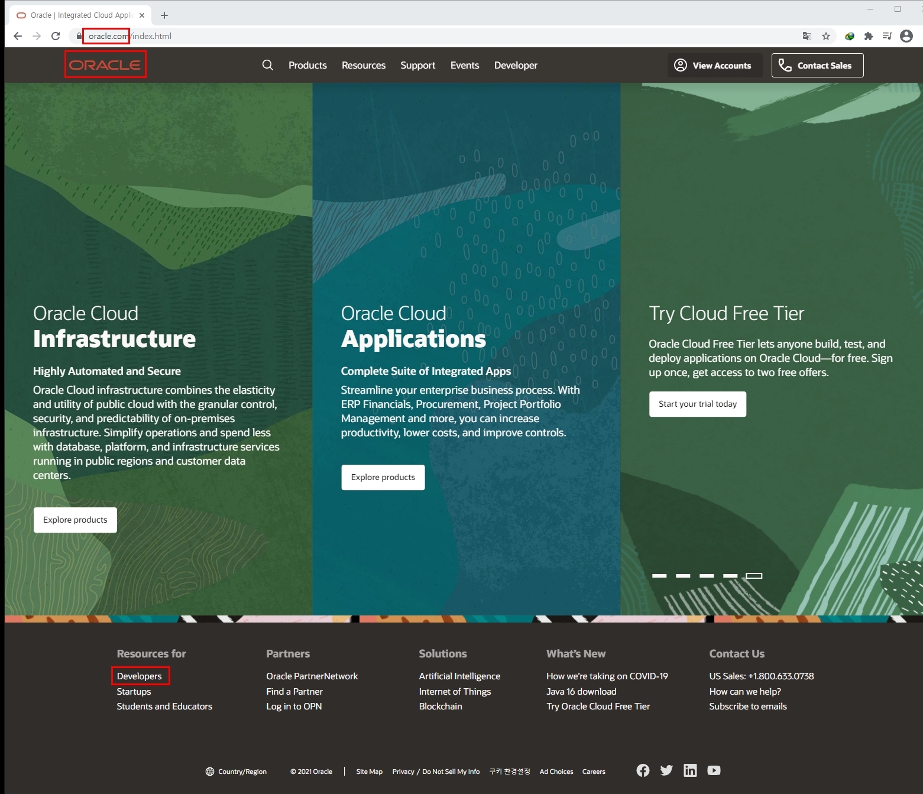This screenshot has width=923, height=794.
Task: Close the Oracle browser tab
Action: [142, 15]
